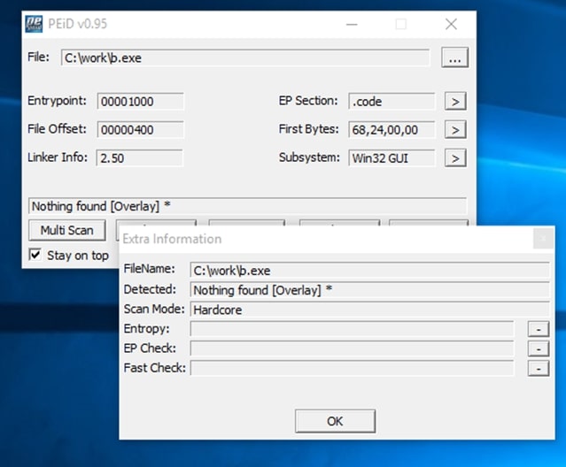Open file browse button with three dots
Viewport: 566px width, 467px height.
pyautogui.click(x=454, y=57)
